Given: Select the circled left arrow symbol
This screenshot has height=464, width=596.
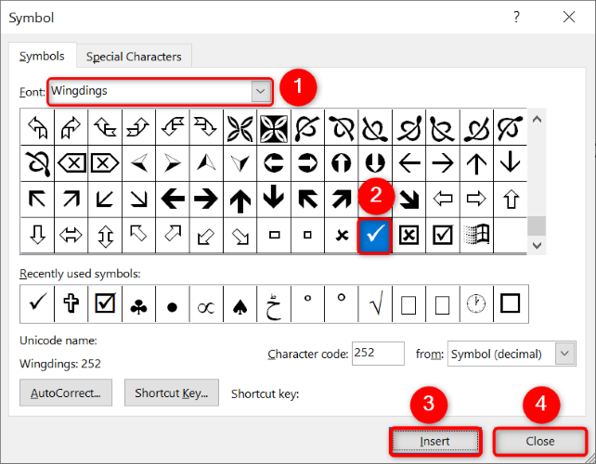Looking at the screenshot, I should pyautogui.click(x=274, y=163).
